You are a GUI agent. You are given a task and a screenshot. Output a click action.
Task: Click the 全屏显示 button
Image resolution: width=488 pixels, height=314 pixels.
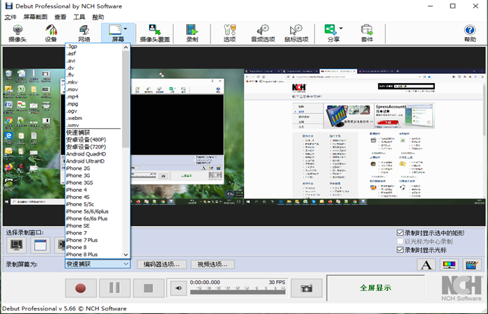coord(375,287)
